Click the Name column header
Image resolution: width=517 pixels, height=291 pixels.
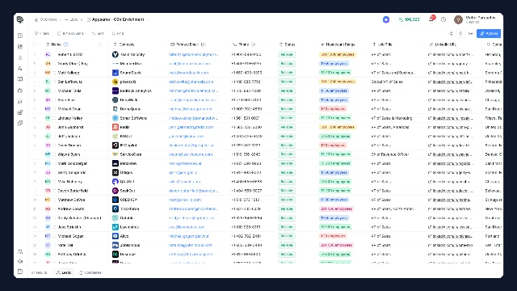(57, 44)
